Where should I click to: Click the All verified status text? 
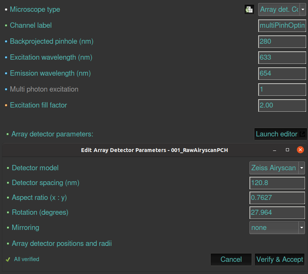[27, 259]
